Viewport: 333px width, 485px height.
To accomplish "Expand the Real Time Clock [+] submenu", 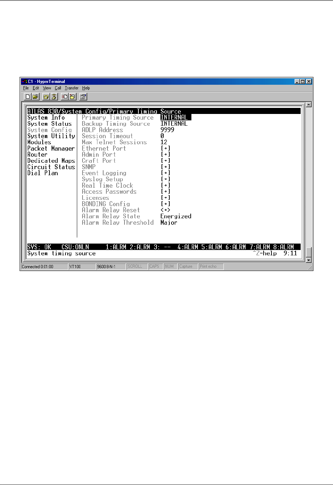I will pyautogui.click(x=165, y=185).
